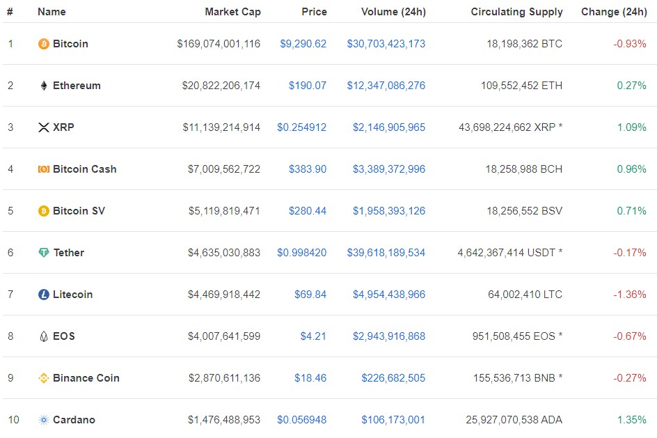This screenshot has height=438, width=657.
Task: Open the XRP name link
Action: pyautogui.click(x=63, y=127)
